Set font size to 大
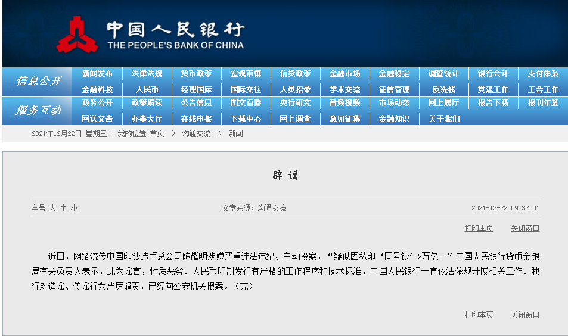 tap(52, 208)
